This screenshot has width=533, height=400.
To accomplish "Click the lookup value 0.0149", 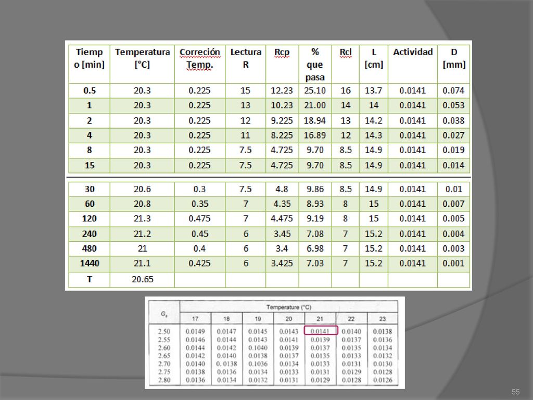I will pos(195,331).
